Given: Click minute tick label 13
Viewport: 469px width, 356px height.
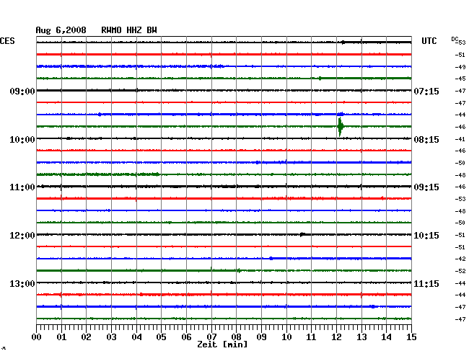Looking at the screenshot, I should pos(361,337).
